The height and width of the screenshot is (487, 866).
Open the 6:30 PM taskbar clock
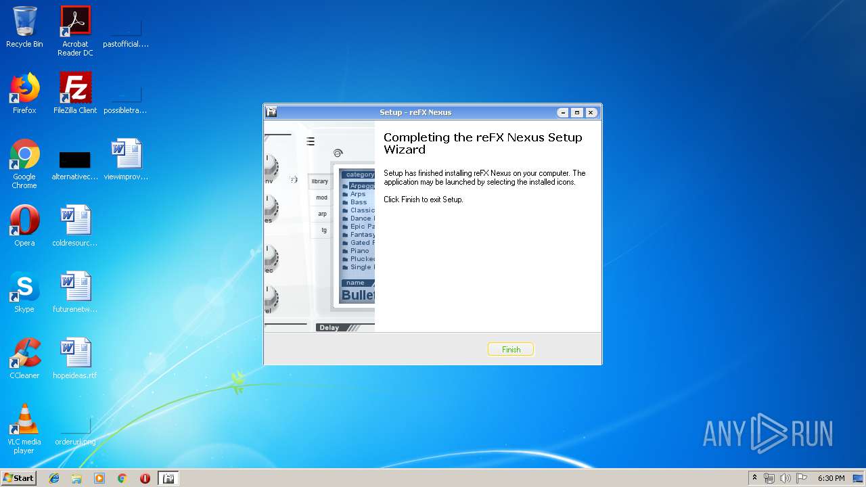(831, 478)
